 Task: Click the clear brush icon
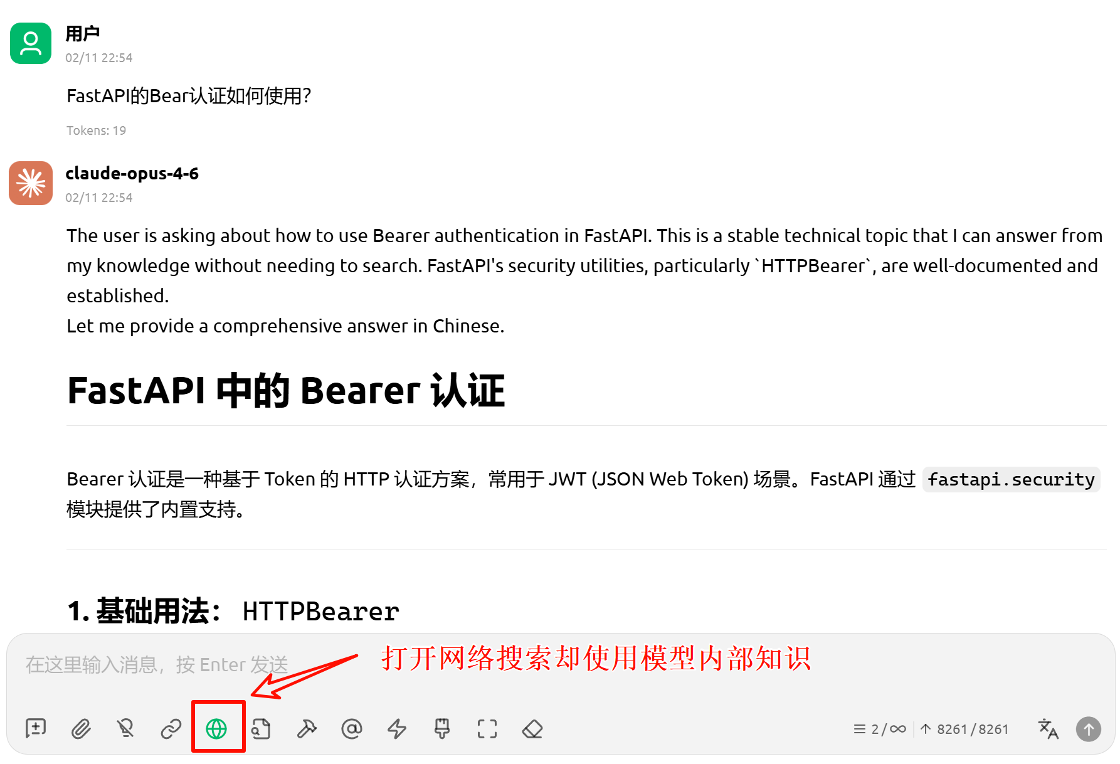click(x=442, y=729)
